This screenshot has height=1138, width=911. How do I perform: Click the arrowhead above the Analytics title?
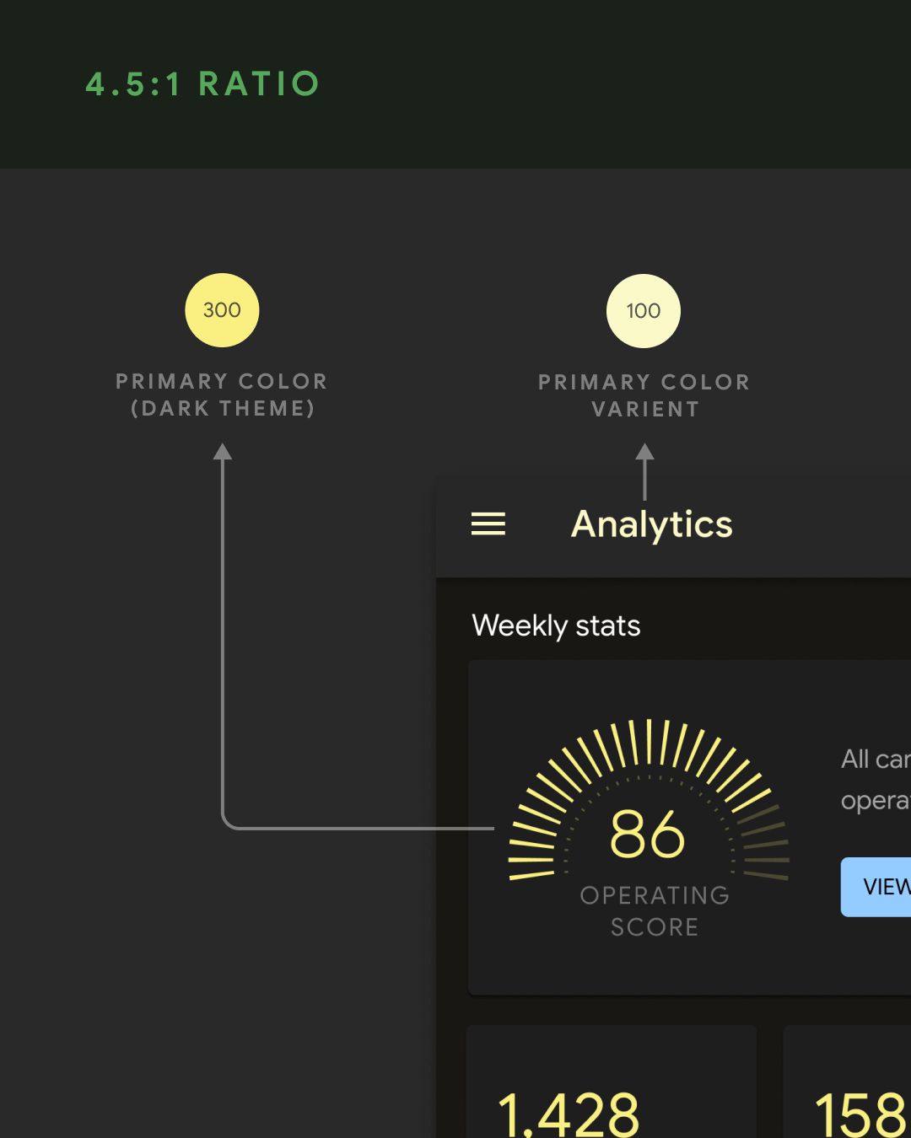[x=644, y=453]
